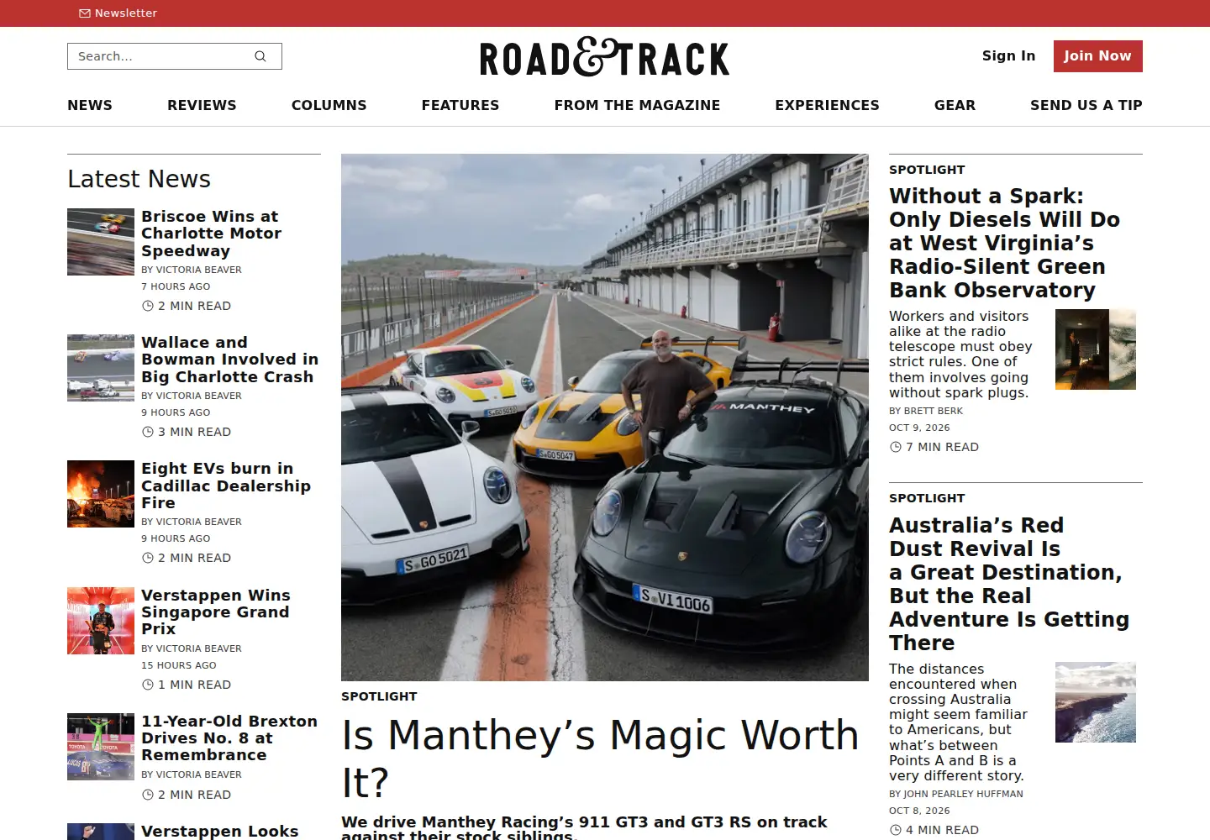1210x840 pixels.
Task: Open the Sign In link
Action: (x=1008, y=56)
